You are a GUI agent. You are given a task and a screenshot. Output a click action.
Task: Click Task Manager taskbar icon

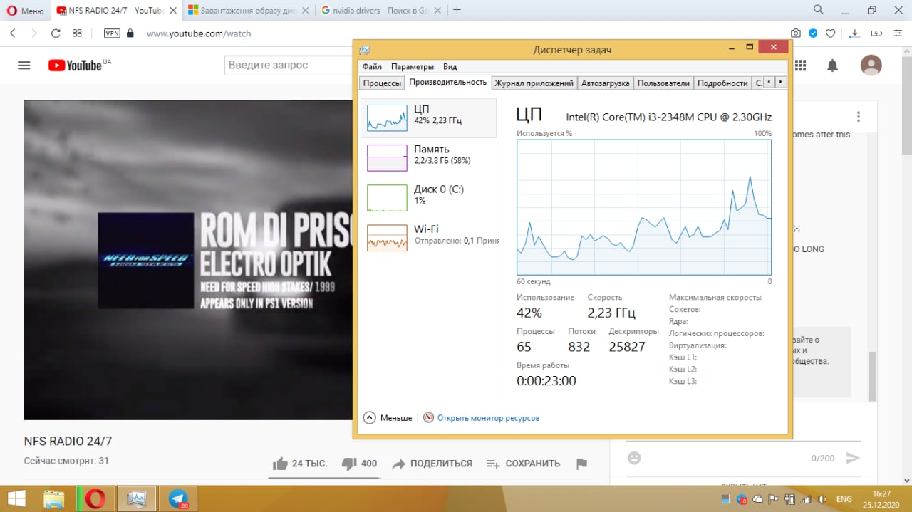[x=136, y=499]
